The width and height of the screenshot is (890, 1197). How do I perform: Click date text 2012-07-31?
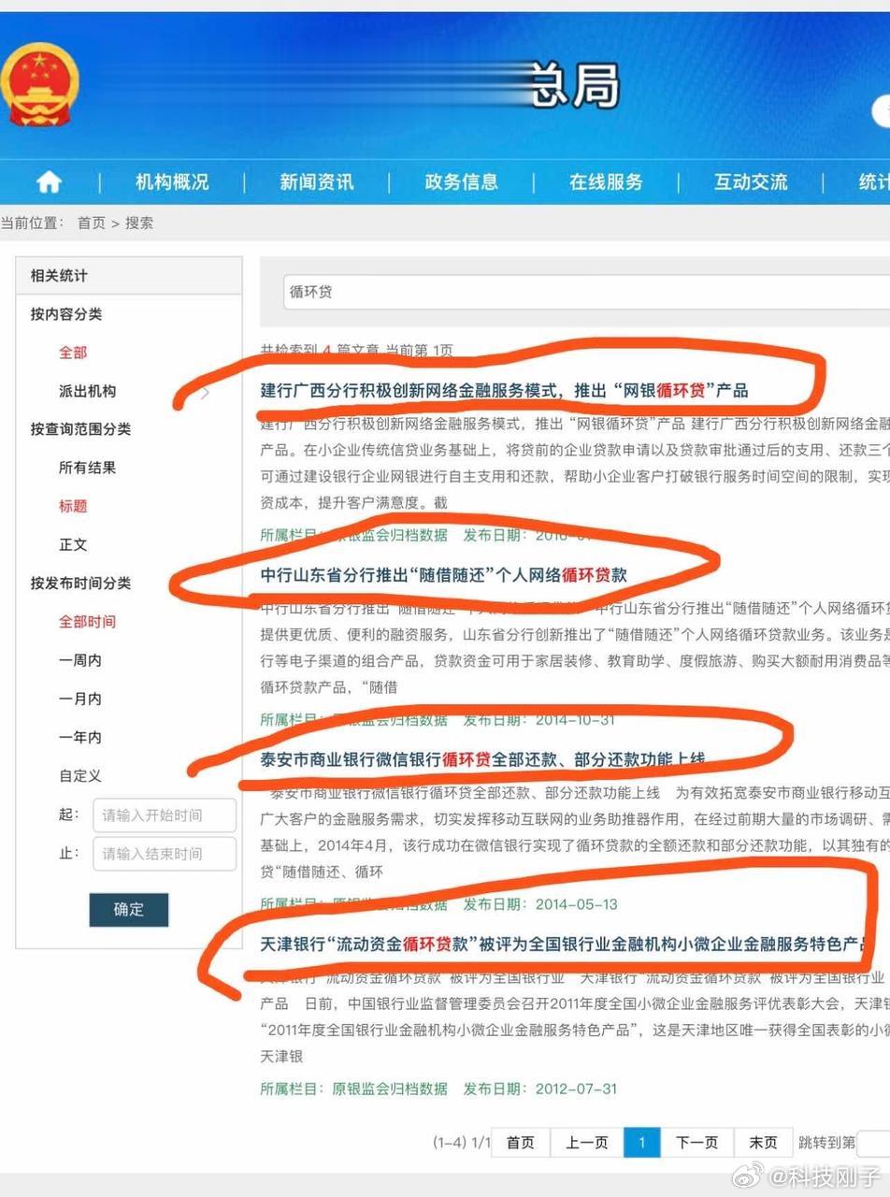tap(576, 1089)
